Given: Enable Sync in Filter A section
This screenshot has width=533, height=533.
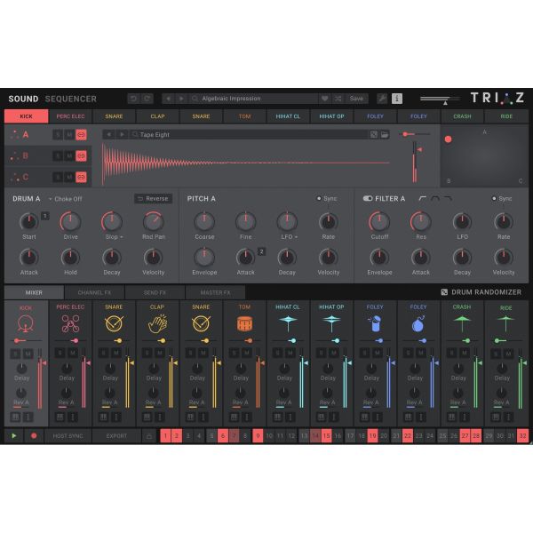Looking at the screenshot, I should click(x=494, y=198).
